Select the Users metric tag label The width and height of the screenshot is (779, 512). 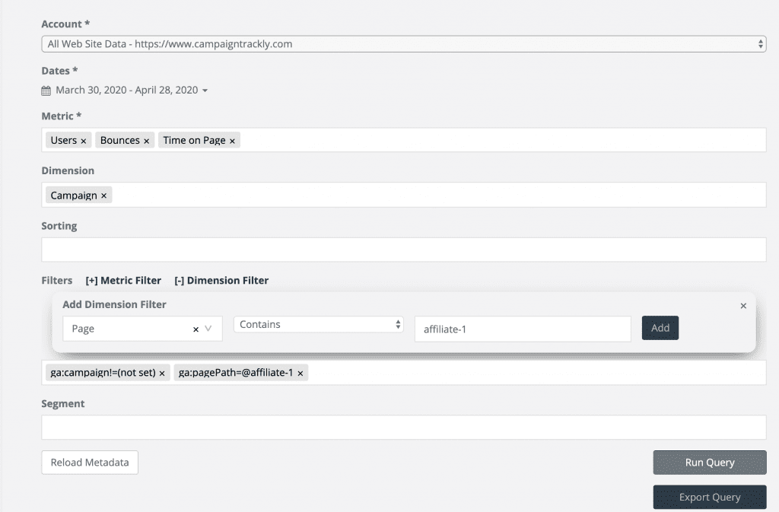pyautogui.click(x=64, y=140)
